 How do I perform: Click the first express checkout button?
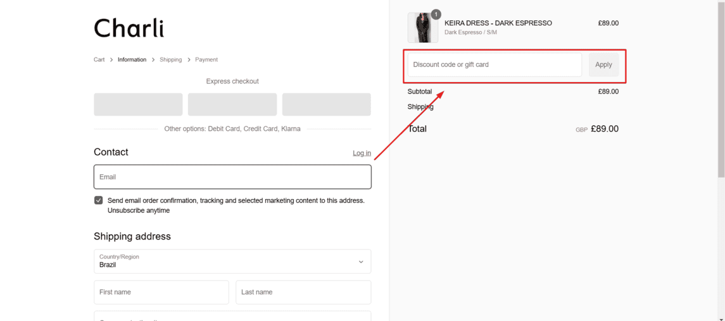138,105
